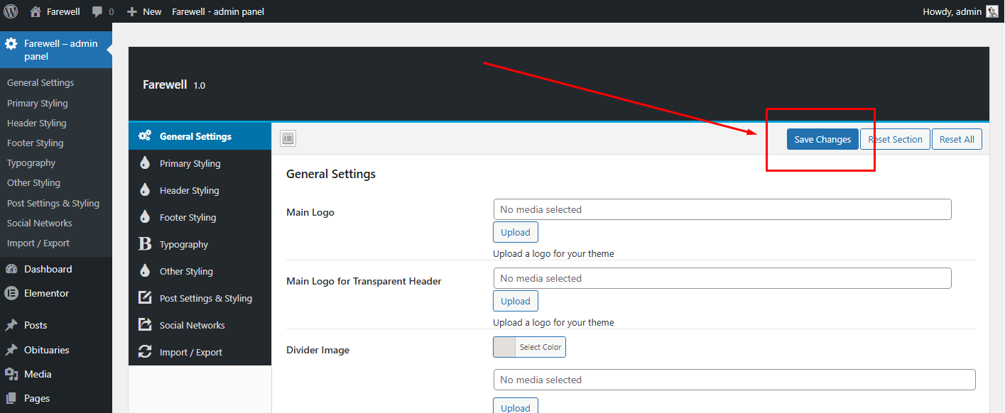Image resolution: width=1005 pixels, height=413 pixels.
Task: Click the Social Networks share icon
Action: [145, 325]
